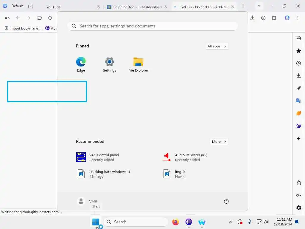Open the browser three-dot menu
Image resolution: width=305 pixels, height=229 pixels.
point(298,18)
